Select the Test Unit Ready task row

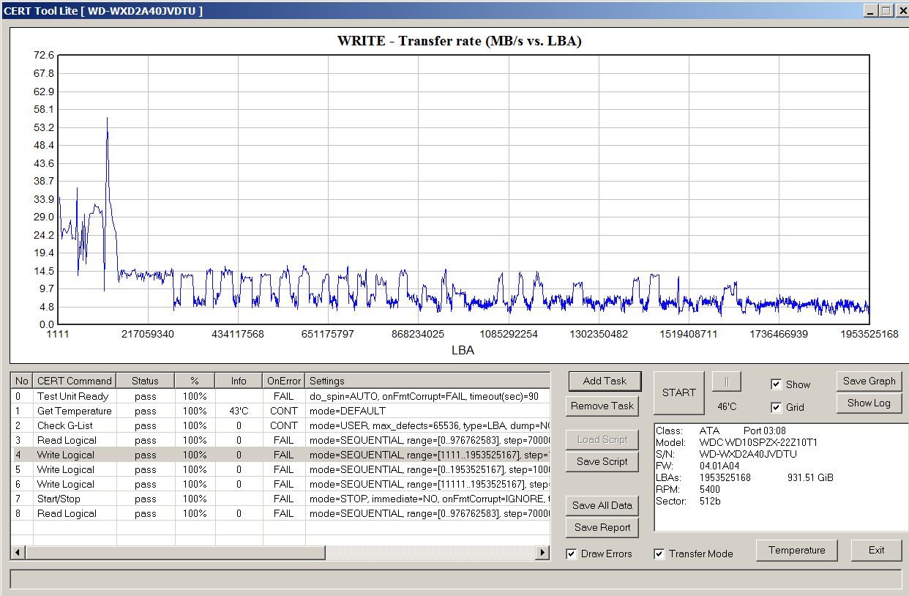(x=280, y=396)
